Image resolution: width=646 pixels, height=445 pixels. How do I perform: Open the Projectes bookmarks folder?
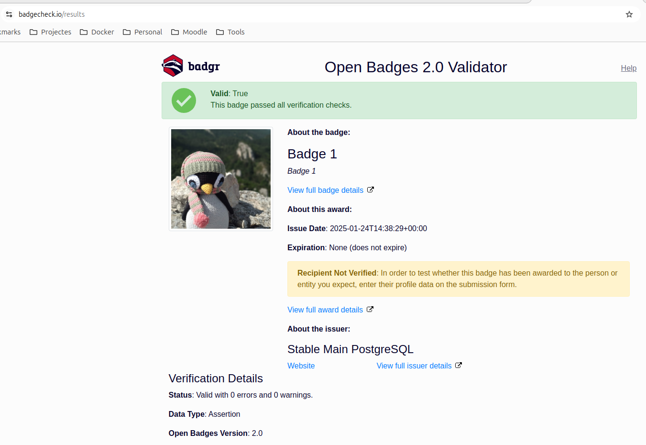pos(50,32)
